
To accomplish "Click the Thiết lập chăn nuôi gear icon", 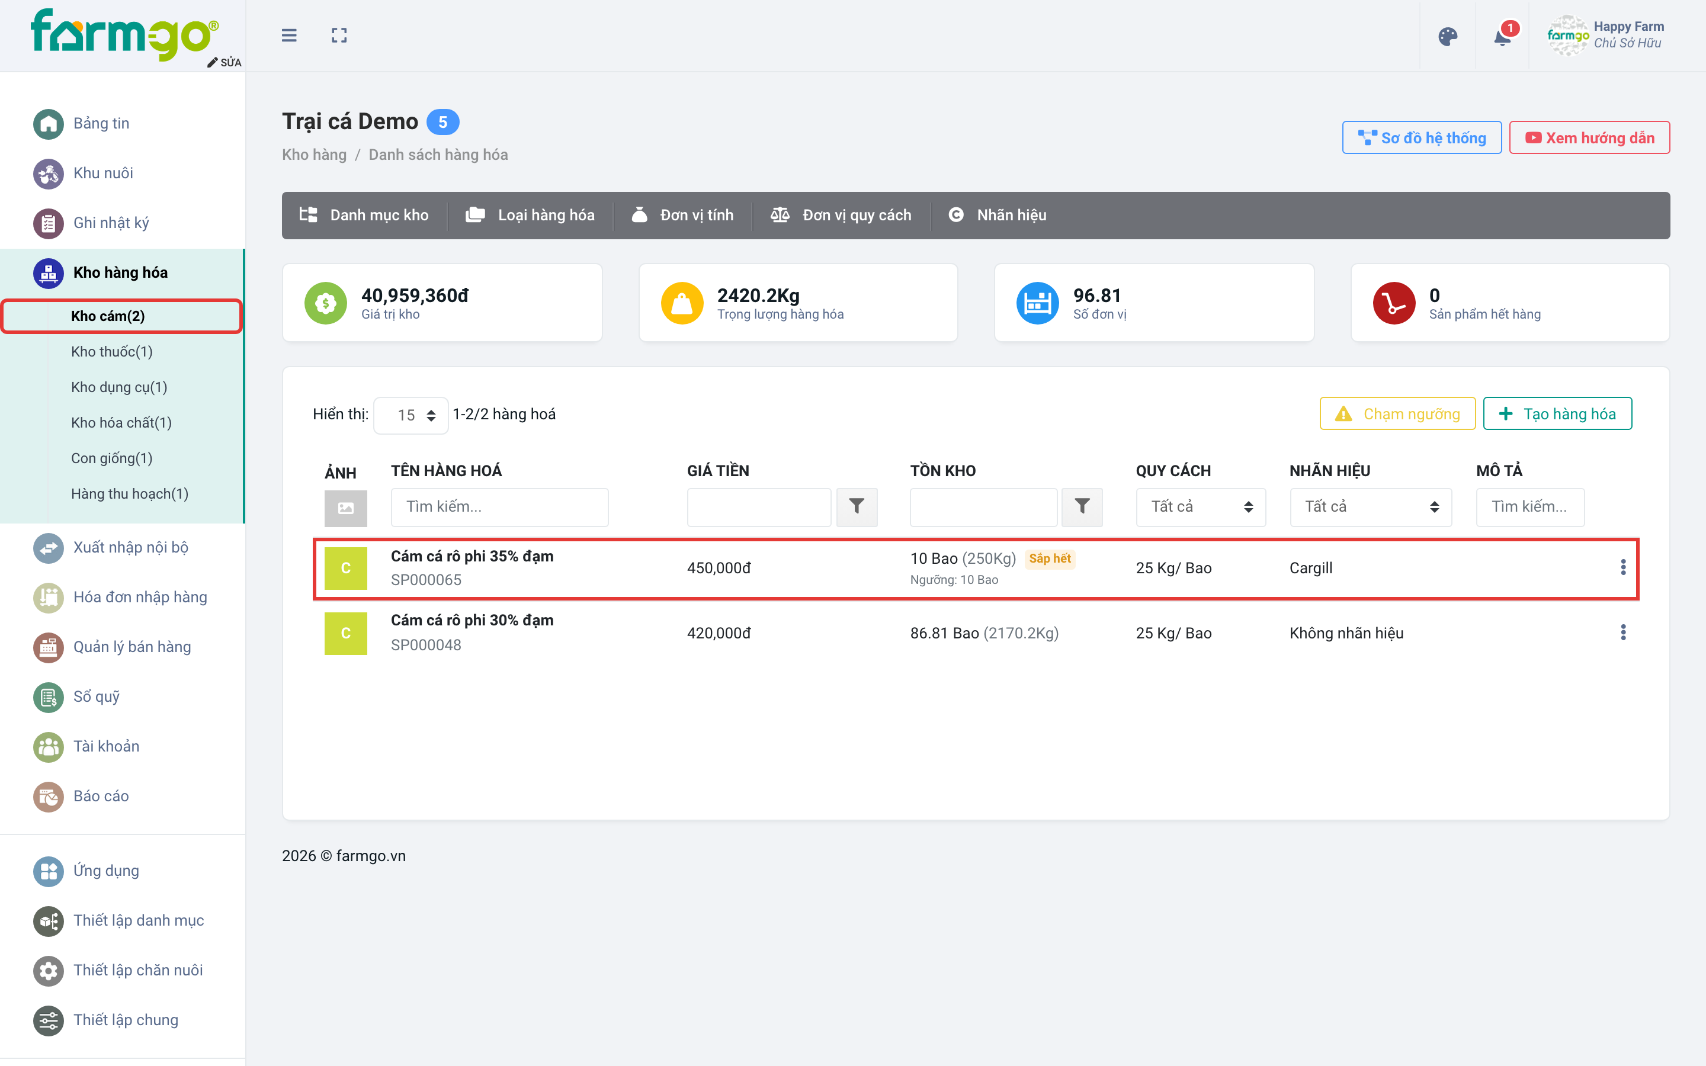I will pos(48,971).
